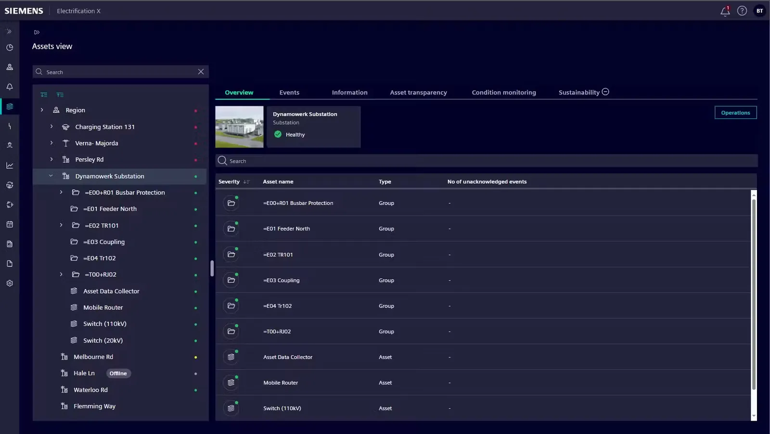Clear the asset tree search with X

tap(201, 72)
